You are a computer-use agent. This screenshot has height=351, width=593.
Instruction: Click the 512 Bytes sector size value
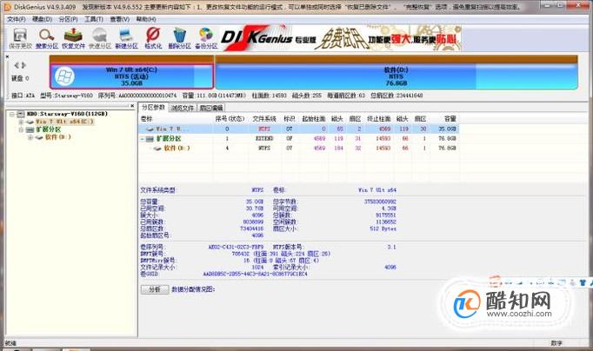(383, 229)
